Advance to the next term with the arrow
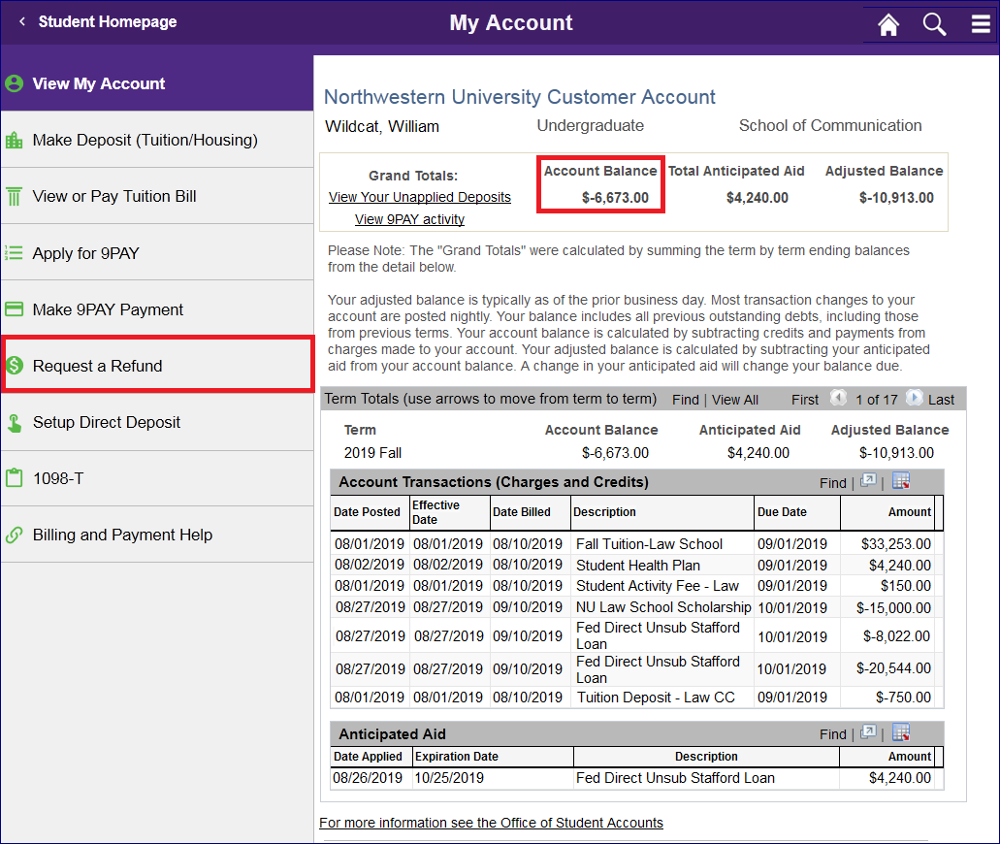The image size is (1000, 844). [x=913, y=399]
